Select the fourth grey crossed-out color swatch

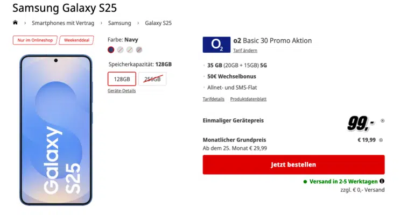tap(139, 49)
